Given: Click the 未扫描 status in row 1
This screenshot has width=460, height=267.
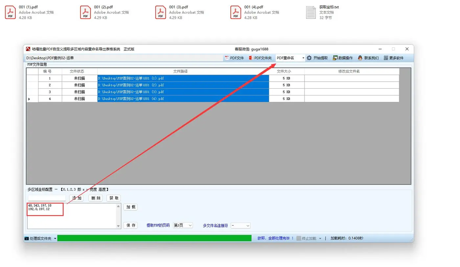Looking at the screenshot, I should [80, 78].
